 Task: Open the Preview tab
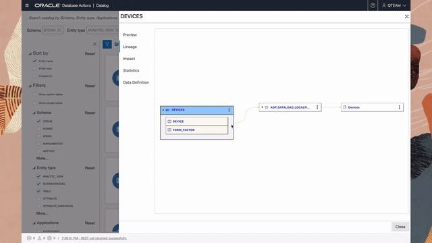pos(130,34)
